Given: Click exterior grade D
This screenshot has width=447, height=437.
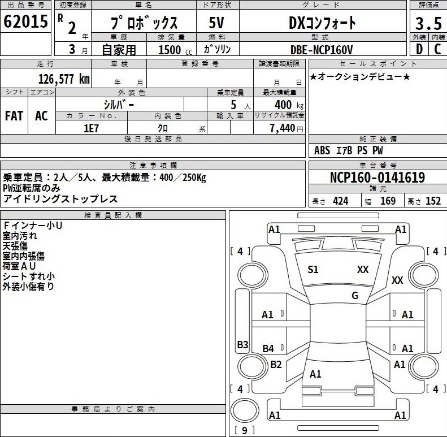Looking at the screenshot, I should click(419, 49).
